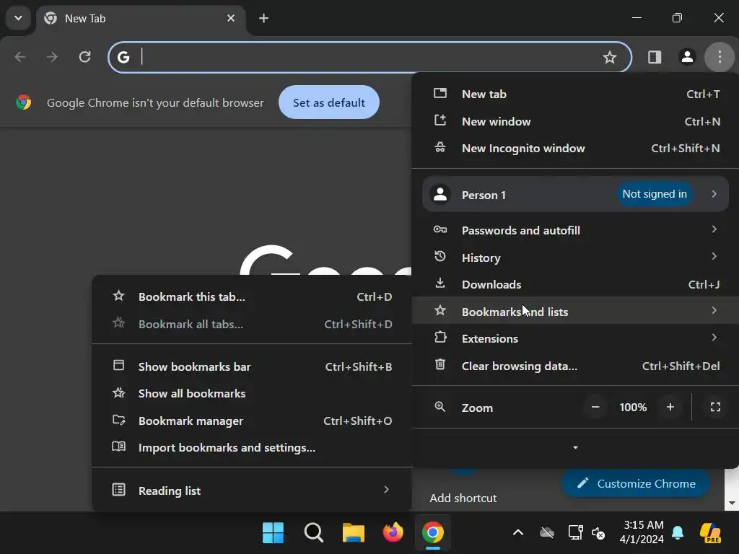Image resolution: width=739 pixels, height=554 pixels.
Task: Click the reload page icon
Action: click(85, 57)
